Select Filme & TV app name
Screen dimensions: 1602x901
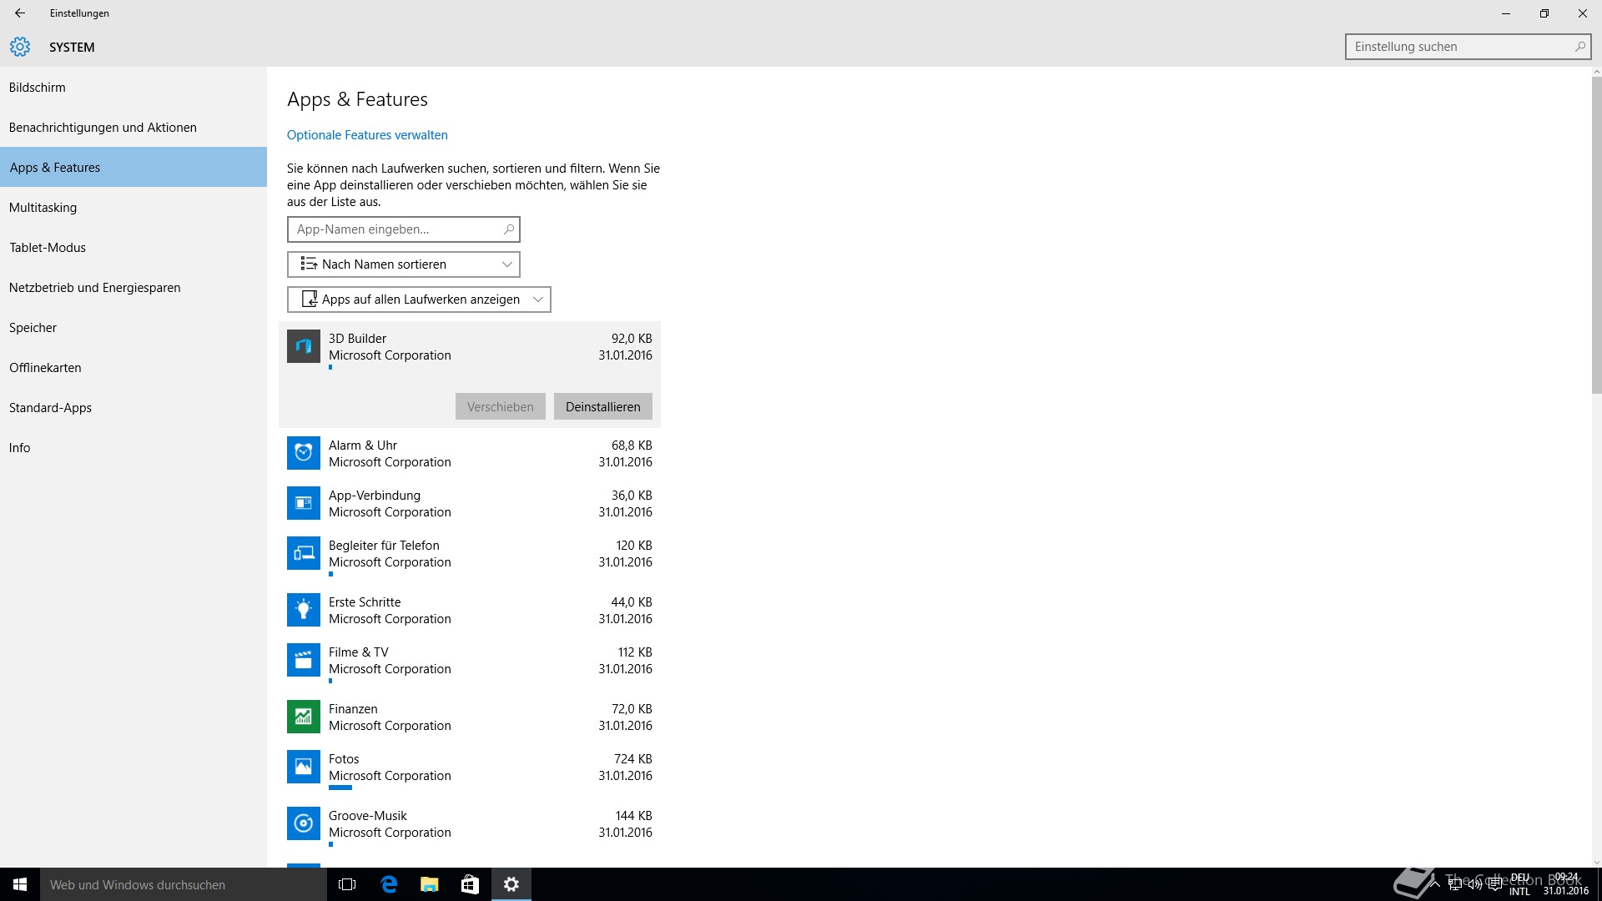[358, 652]
